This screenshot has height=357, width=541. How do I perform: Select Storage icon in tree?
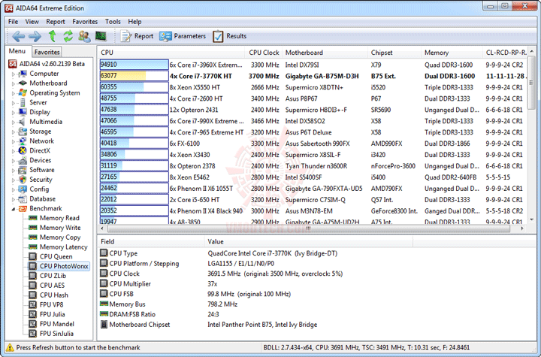23,132
